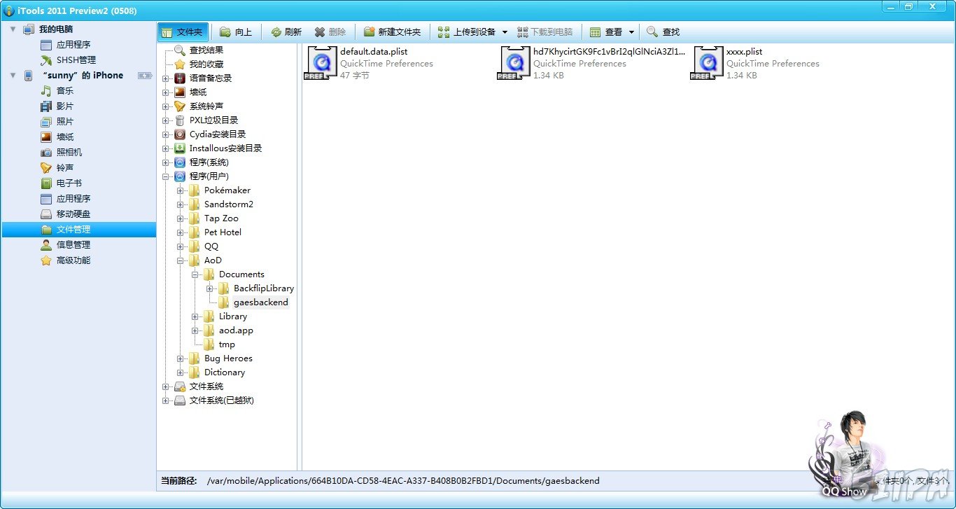
Task: Select the xxxx.plist file icon
Action: point(708,64)
